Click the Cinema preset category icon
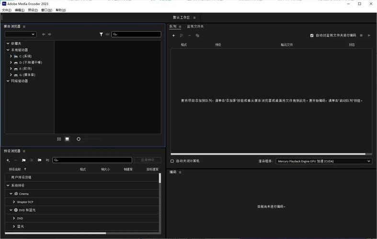This screenshot has width=377, height=239. pyautogui.click(x=16, y=194)
